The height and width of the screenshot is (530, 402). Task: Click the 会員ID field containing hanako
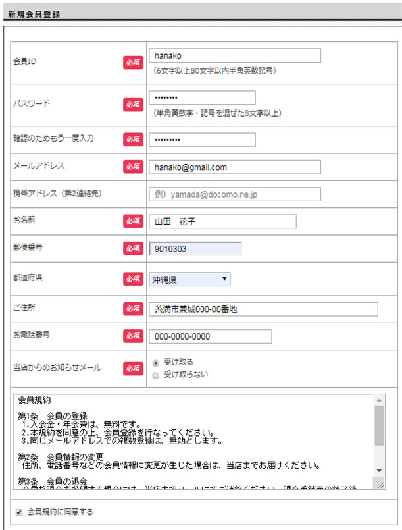point(235,55)
